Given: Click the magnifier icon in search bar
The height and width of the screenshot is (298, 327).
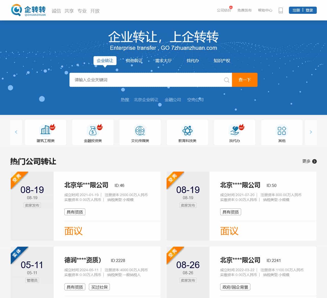Looking at the screenshot, I should (227, 80).
